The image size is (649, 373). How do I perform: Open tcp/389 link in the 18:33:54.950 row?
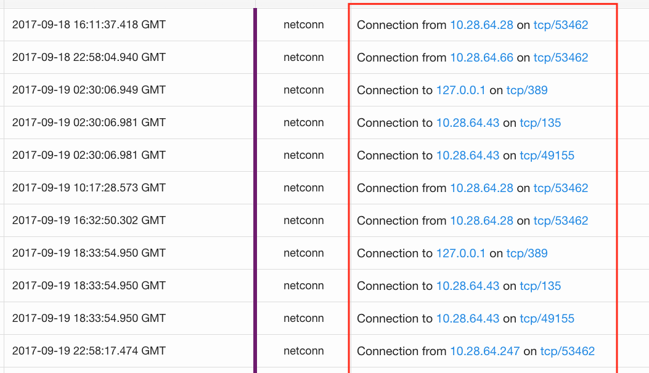point(527,254)
